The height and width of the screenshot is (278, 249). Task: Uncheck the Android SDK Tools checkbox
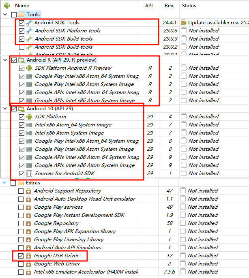point(21,23)
